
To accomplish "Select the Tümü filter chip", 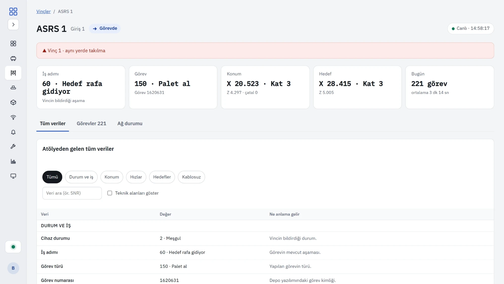I will pos(52,177).
